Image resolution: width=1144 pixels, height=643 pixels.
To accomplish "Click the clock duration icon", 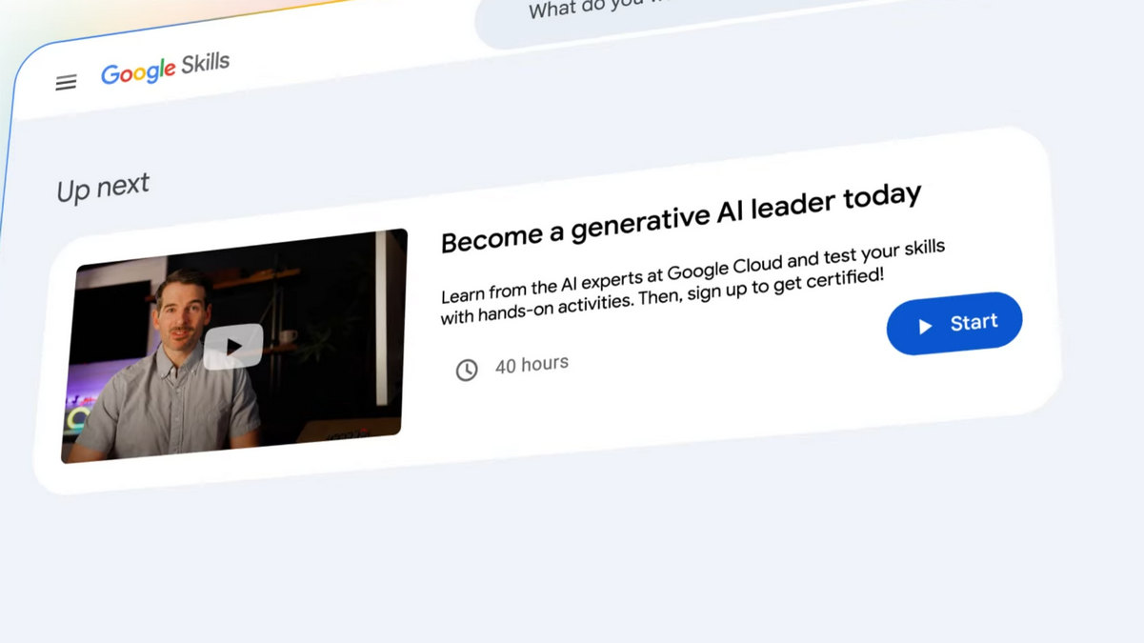I will (467, 370).
